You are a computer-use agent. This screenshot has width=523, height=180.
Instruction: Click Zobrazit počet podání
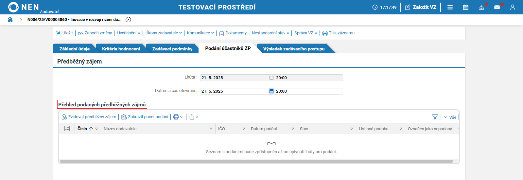(145, 117)
